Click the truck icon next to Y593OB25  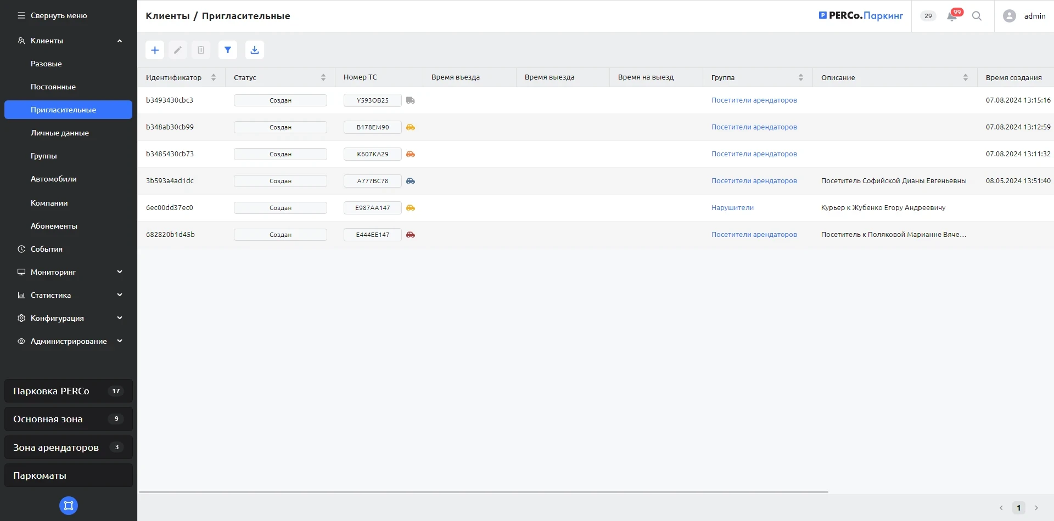pyautogui.click(x=411, y=100)
